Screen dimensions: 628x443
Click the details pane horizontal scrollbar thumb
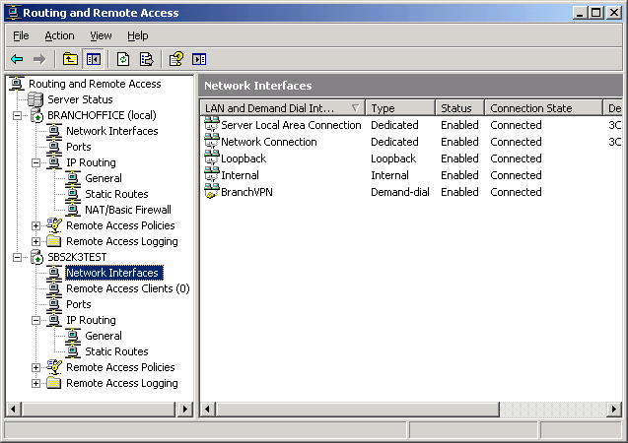pos(357,409)
